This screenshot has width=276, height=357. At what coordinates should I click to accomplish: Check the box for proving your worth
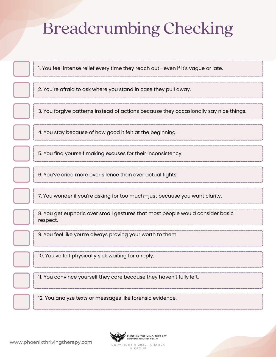[21, 238]
